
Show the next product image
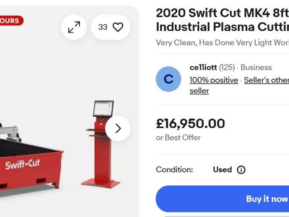tap(118, 128)
